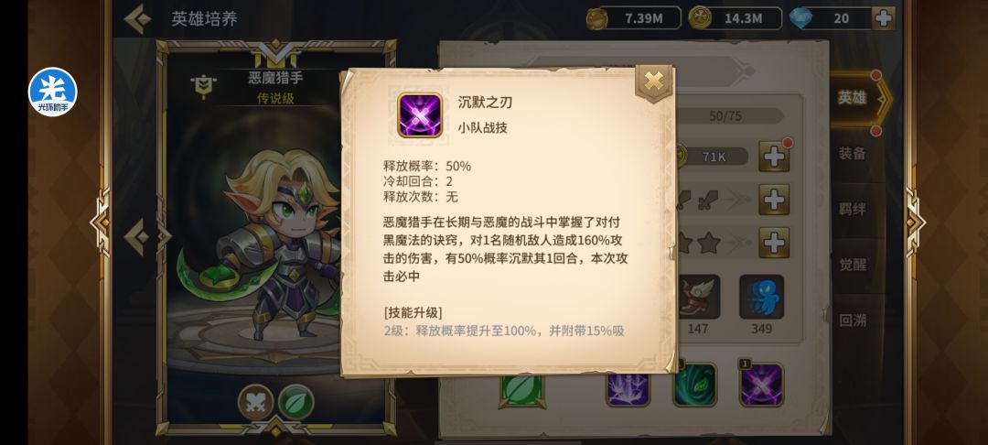The image size is (988, 445).
Task: Tap the green leaf faction button under hero
Action: click(296, 402)
